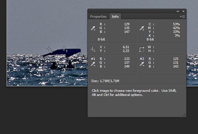This screenshot has height=134, width=198.
Task: Close the Info panel
Action: pos(183,11)
